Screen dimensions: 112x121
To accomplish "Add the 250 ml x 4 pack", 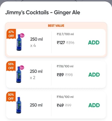I will click(x=94, y=43).
